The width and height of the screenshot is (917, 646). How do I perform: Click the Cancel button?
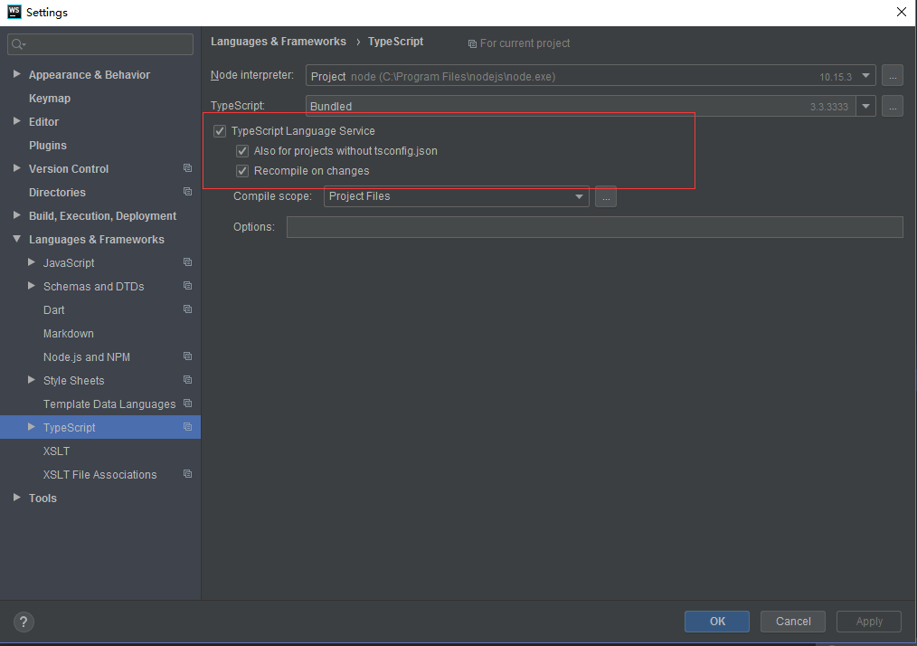[793, 622]
